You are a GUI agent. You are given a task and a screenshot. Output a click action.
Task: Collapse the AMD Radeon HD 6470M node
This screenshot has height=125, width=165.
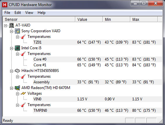point(11,88)
